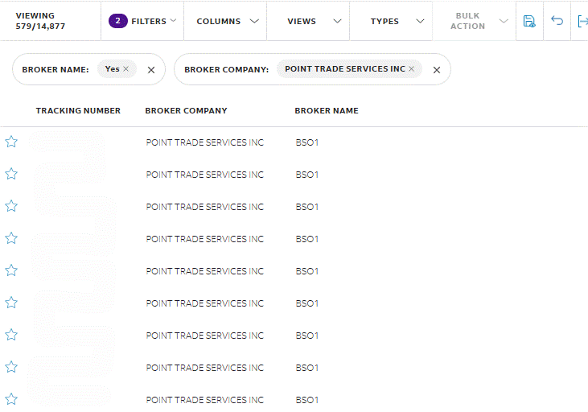This screenshot has height=412, width=588.
Task: Star the fifth row in the table
Action: tap(11, 270)
